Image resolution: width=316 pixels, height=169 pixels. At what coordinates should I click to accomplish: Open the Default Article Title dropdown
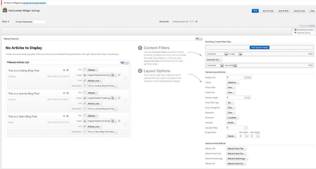pyautogui.click(x=236, y=148)
